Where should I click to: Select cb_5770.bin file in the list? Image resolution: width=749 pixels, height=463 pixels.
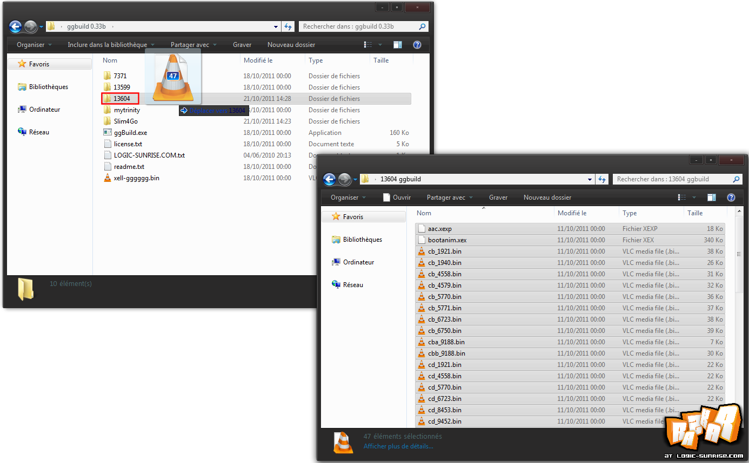click(x=444, y=297)
